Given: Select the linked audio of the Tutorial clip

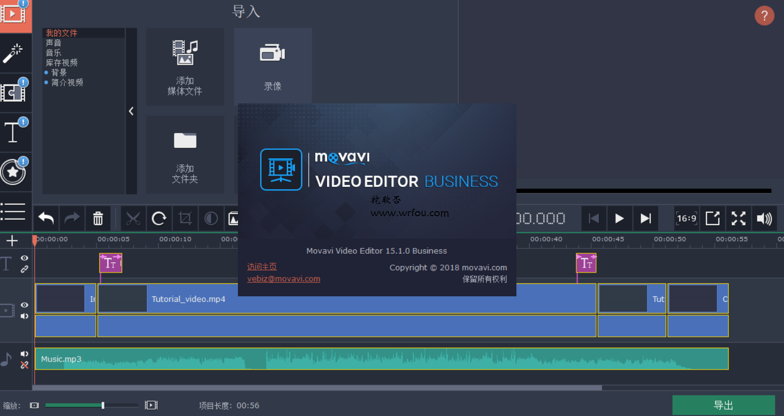Looking at the screenshot, I should coord(347,326).
